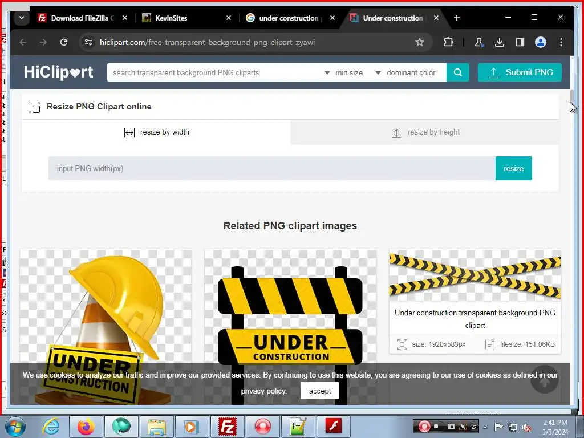Launch Firefox from taskbar
This screenshot has height=438, width=584.
point(86,426)
